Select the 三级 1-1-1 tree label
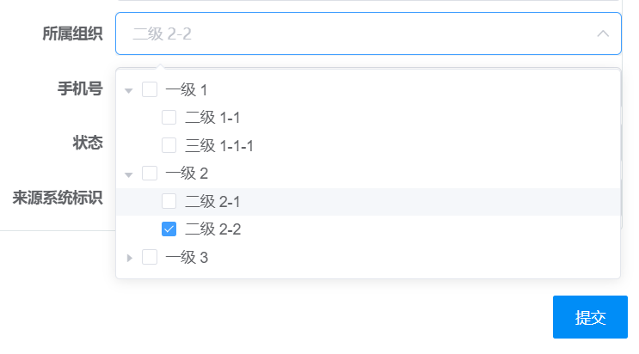Image resolution: width=639 pixels, height=354 pixels. point(218,145)
